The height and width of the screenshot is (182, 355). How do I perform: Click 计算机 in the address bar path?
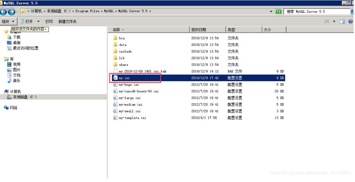pyautogui.click(x=36, y=11)
